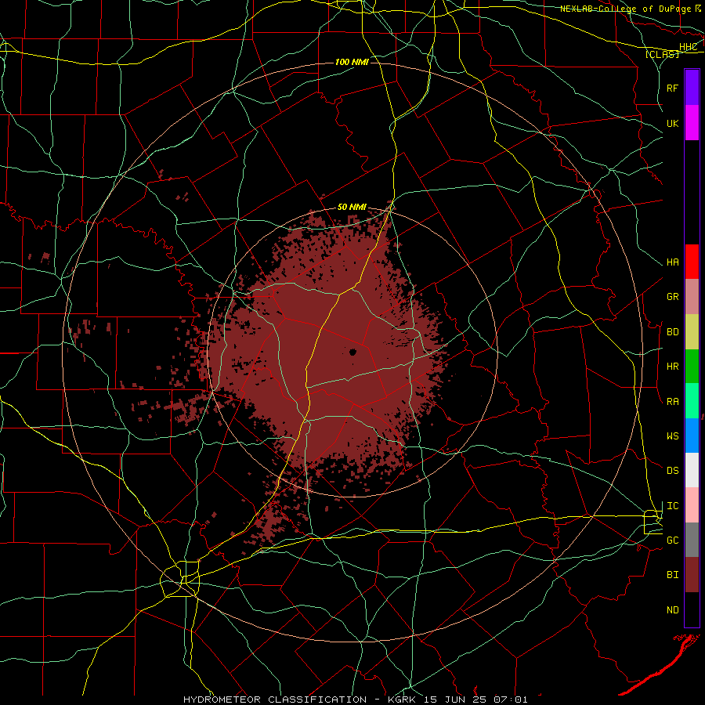The image size is (705, 705).
Task: Click the GC legend label
Action: (x=673, y=540)
